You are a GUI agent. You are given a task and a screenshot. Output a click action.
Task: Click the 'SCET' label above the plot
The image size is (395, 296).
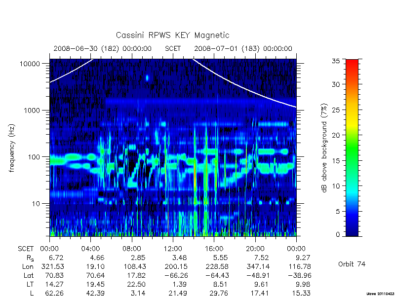coord(173,48)
